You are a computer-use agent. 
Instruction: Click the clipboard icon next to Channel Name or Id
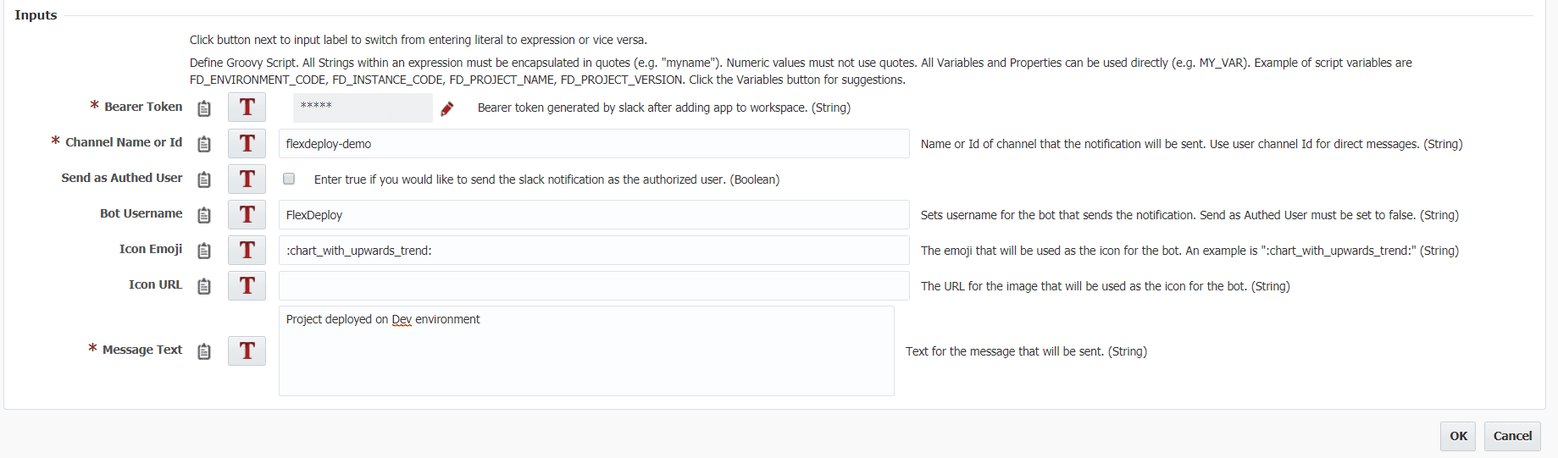(204, 144)
